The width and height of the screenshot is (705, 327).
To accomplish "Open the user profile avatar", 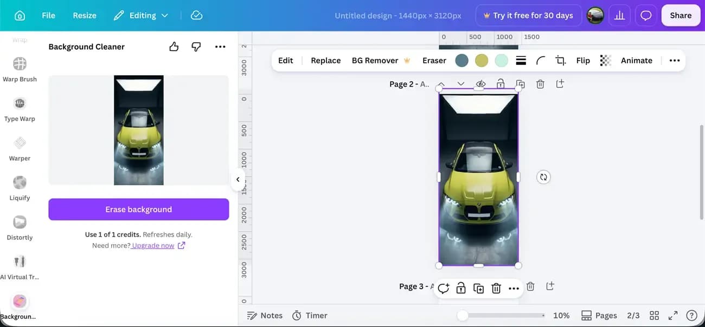I will (x=595, y=16).
